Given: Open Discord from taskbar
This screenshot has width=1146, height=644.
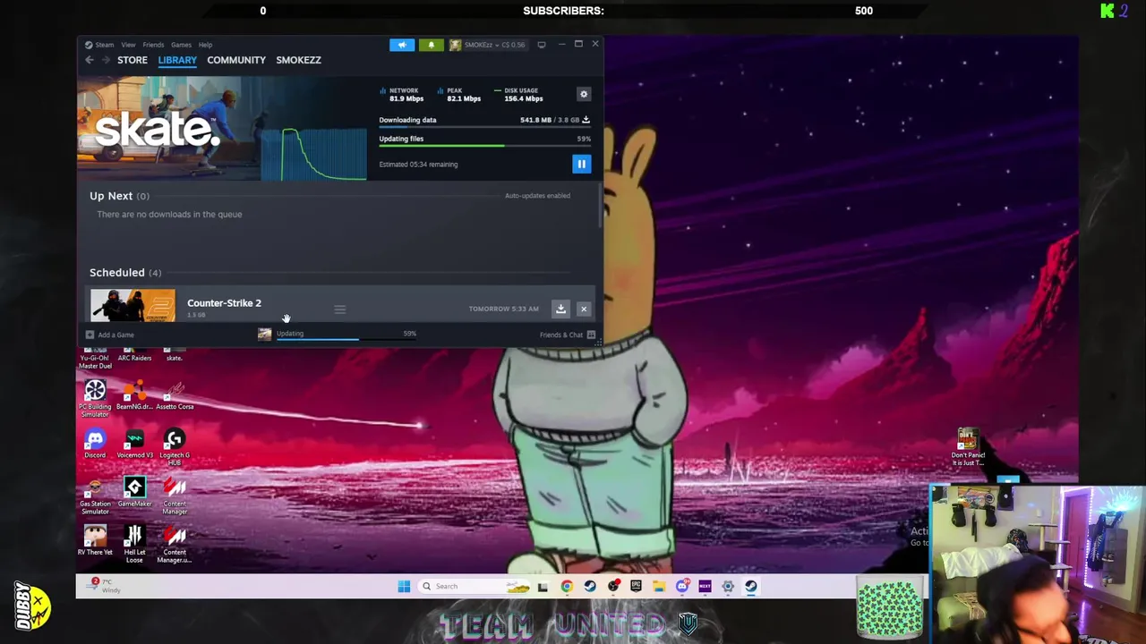Looking at the screenshot, I should pos(682,587).
